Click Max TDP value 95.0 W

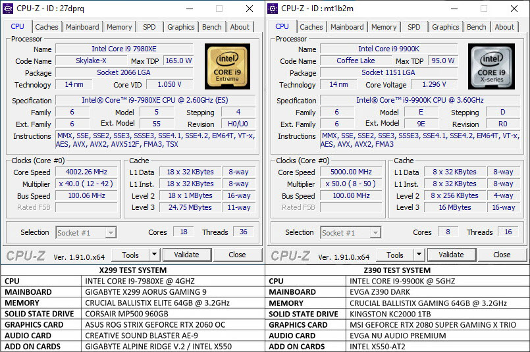[443, 61]
